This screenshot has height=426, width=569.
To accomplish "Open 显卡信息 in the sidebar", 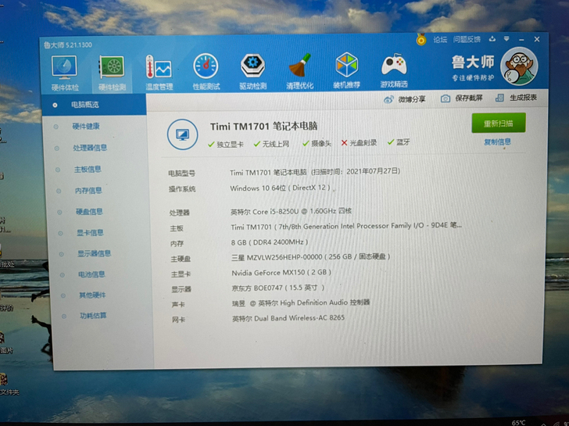I will [91, 233].
